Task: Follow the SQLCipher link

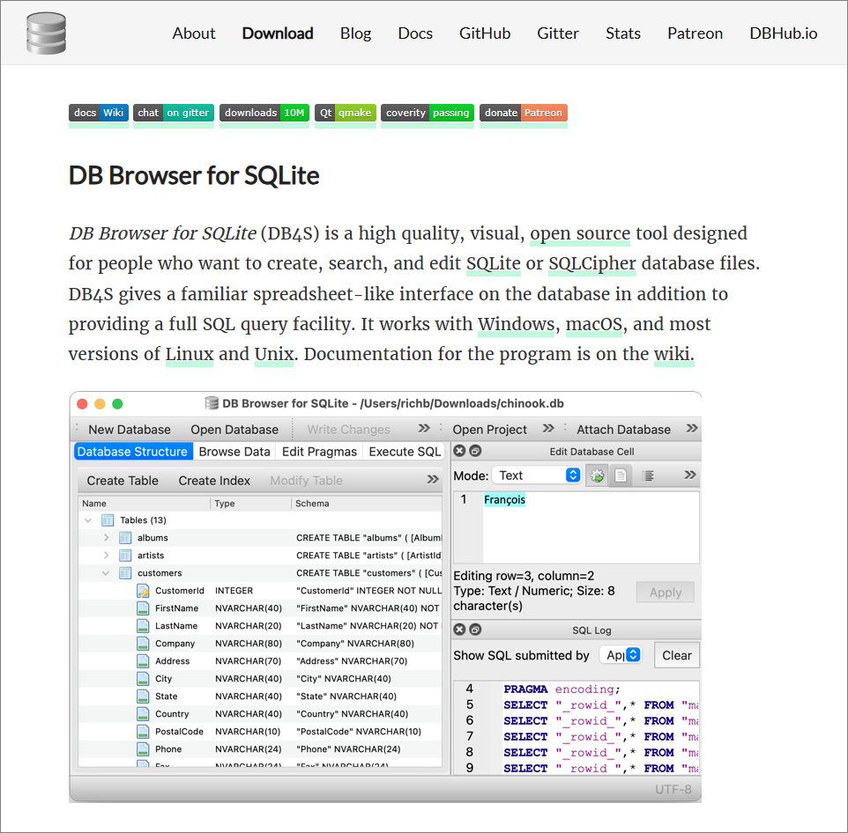Action: pyautogui.click(x=592, y=263)
